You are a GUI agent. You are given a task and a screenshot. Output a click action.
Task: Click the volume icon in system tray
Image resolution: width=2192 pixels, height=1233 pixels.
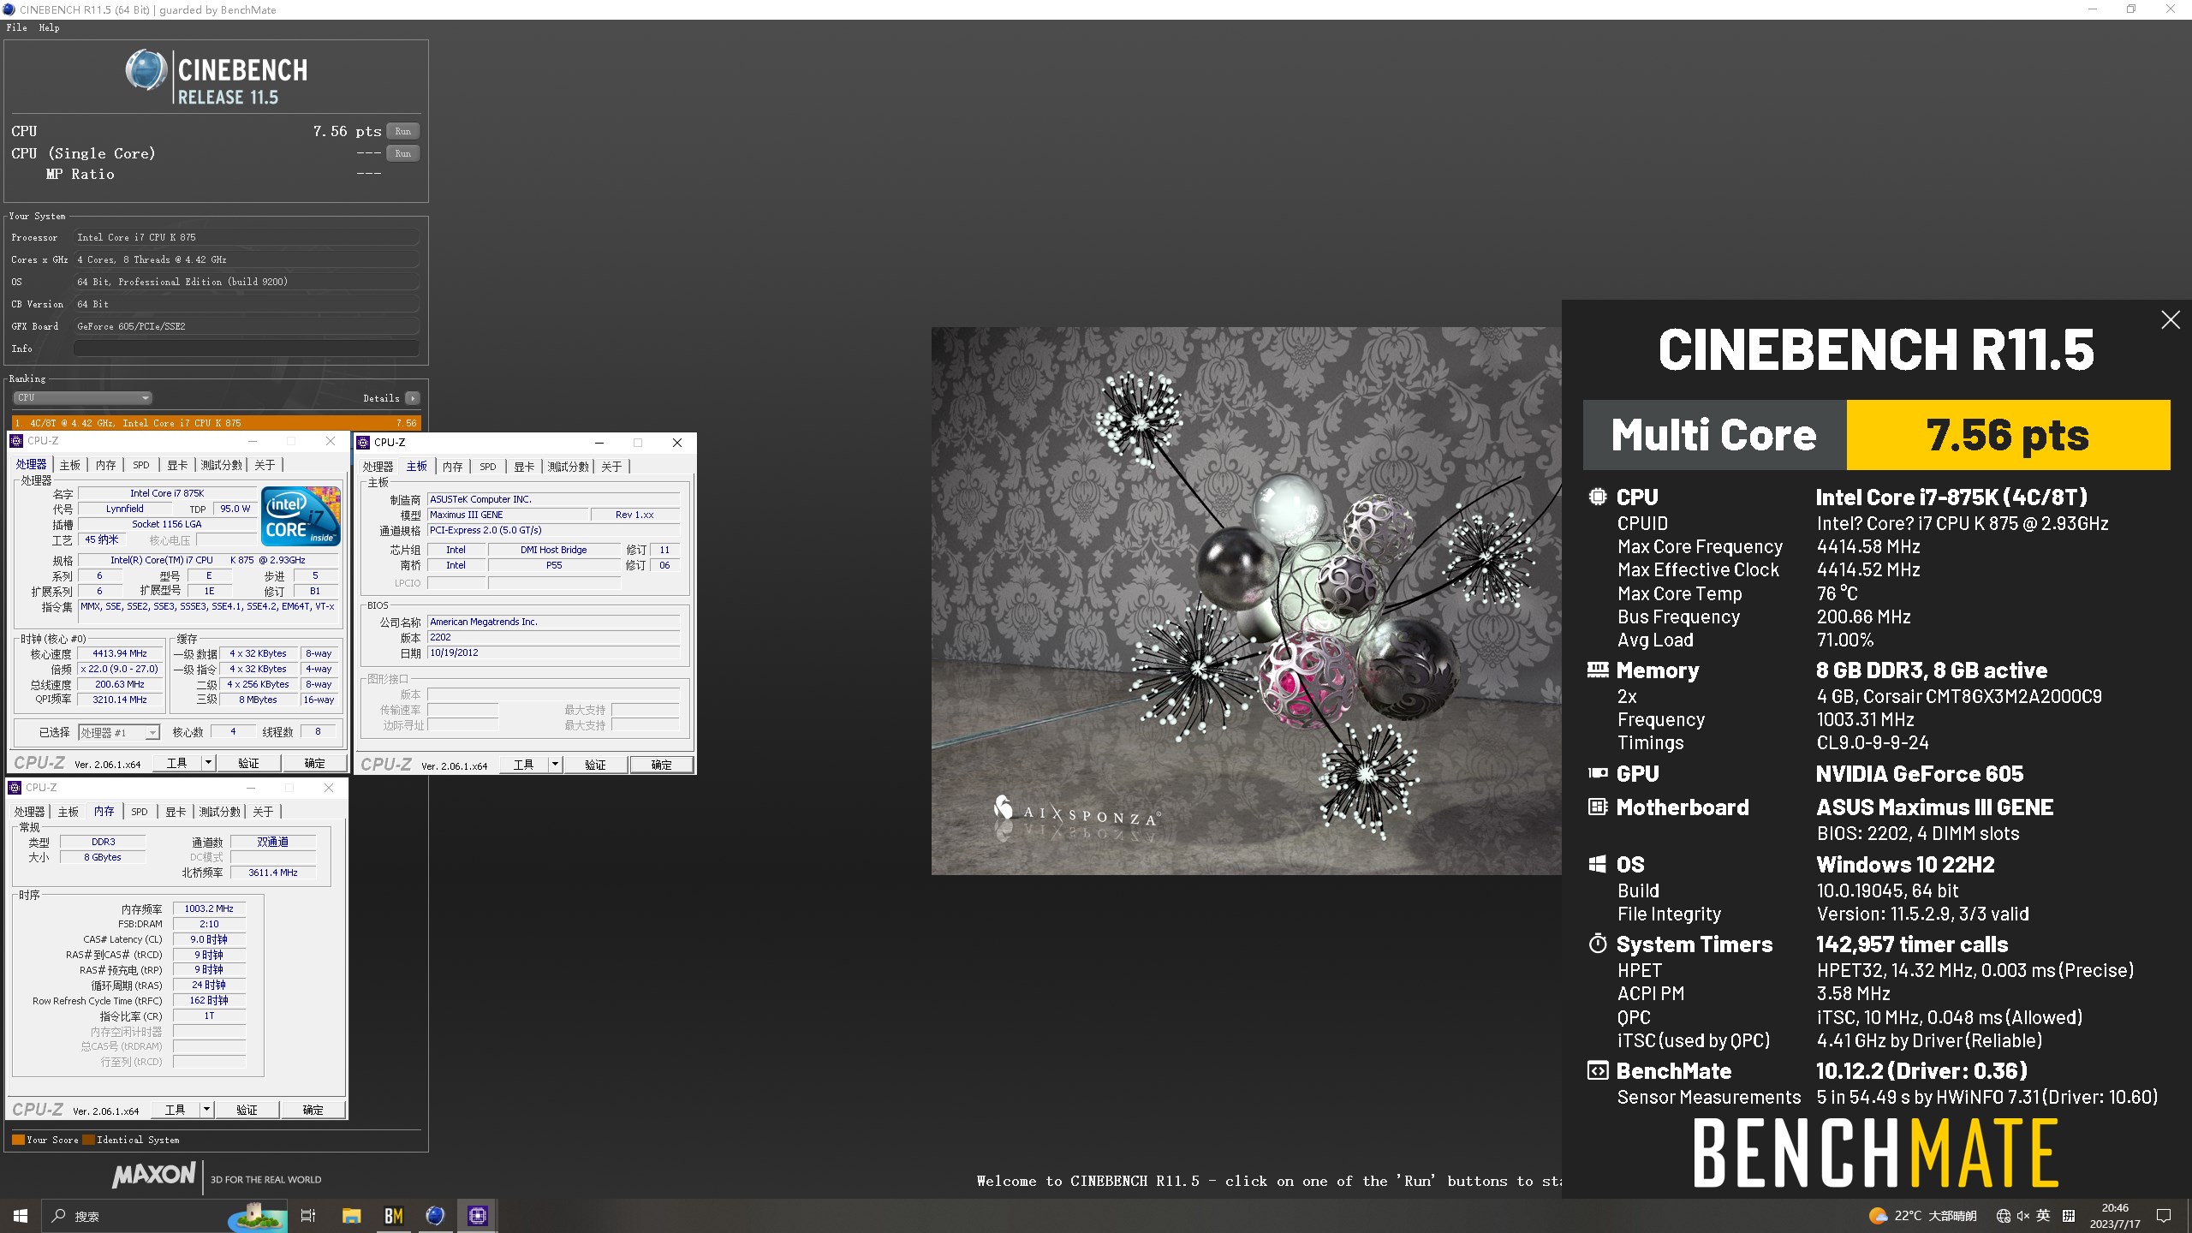[2023, 1216]
